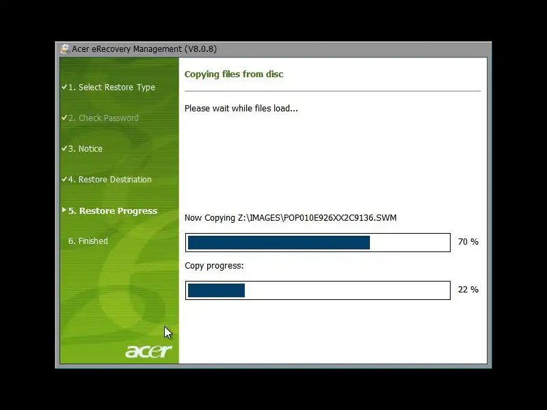Image resolution: width=547 pixels, height=410 pixels.
Task: Click the 'Now Copying Z:\IMAGES\POP010E926XX2C9136.SWM' line
Action: [291, 218]
